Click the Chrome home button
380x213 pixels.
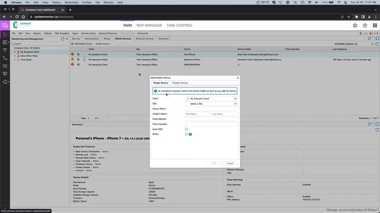[x=23, y=17]
